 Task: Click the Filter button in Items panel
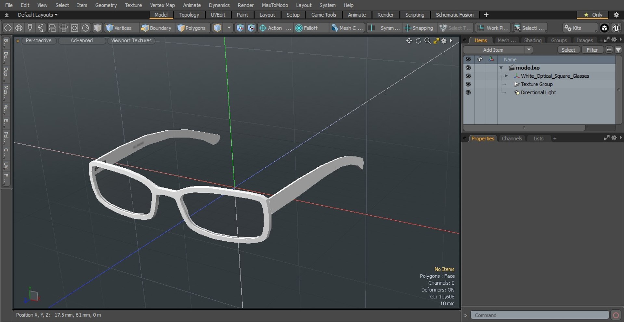coord(592,50)
